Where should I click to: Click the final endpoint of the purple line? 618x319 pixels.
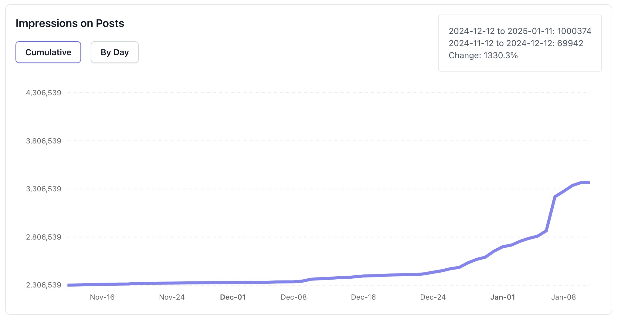(x=589, y=182)
